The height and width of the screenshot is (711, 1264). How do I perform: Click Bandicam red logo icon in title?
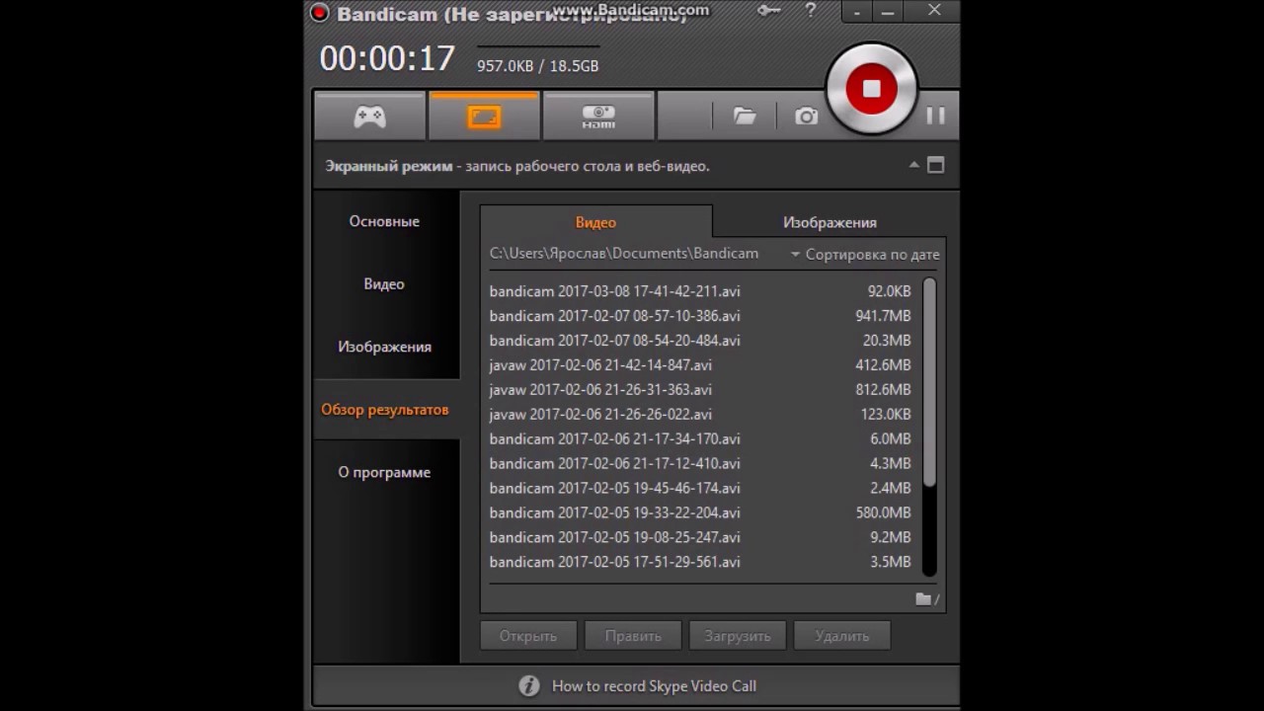[x=319, y=13]
